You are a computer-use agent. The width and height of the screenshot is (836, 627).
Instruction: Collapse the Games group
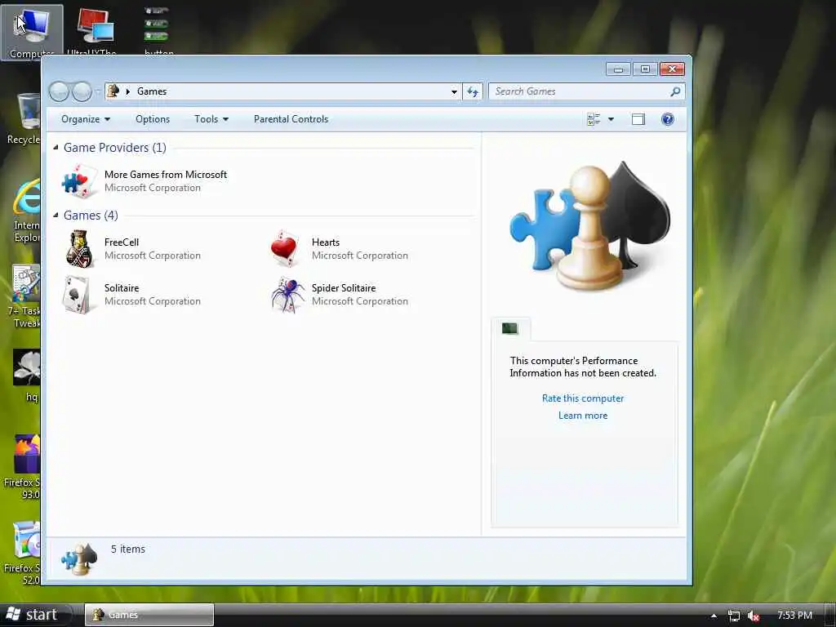[56, 215]
